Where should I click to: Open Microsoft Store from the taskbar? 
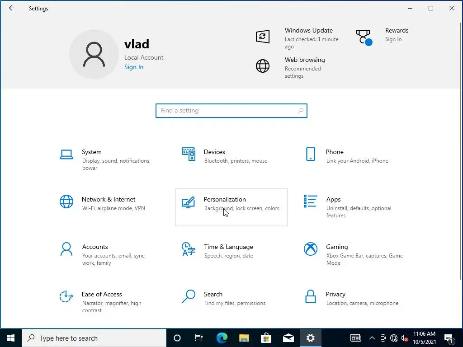point(266,338)
